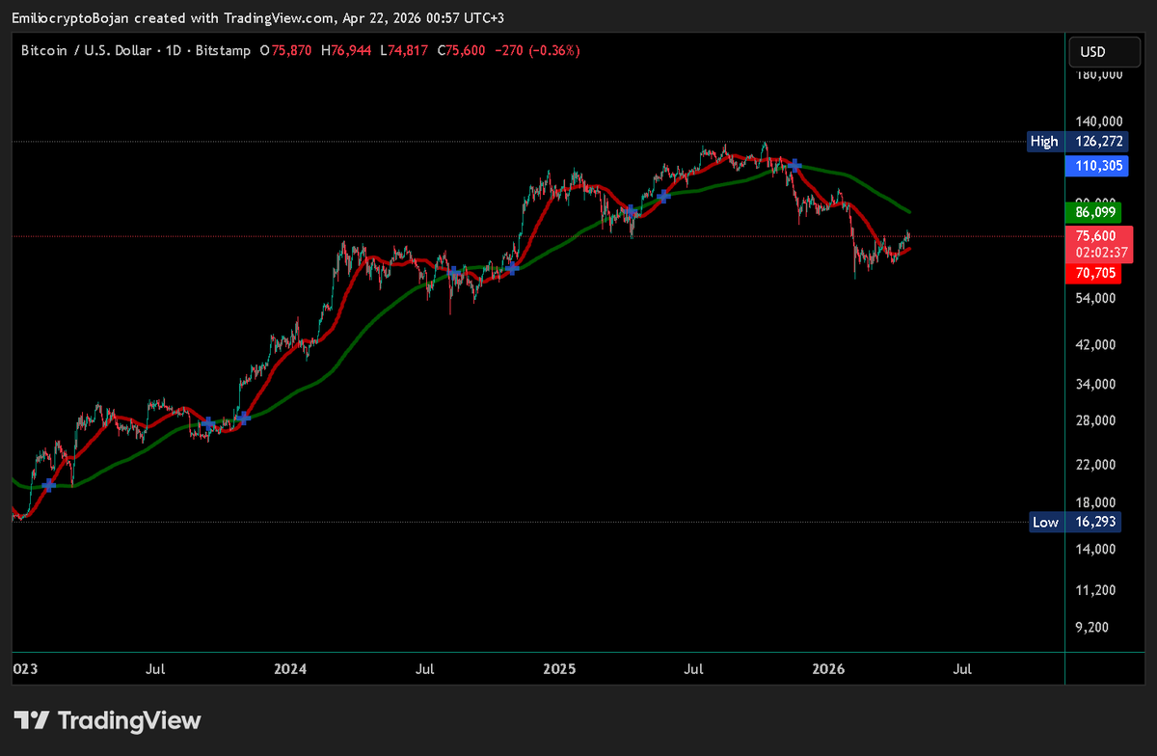Select the last blue cross marker before 2024

point(244,418)
